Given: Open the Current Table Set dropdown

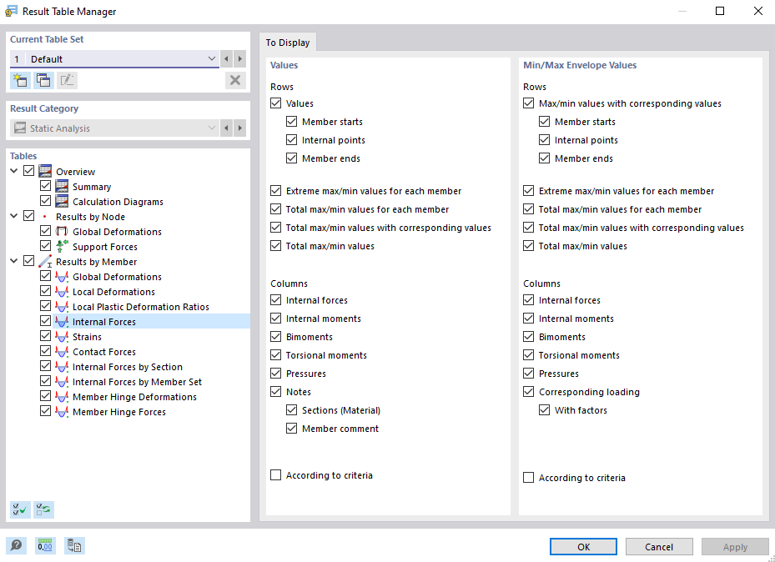Looking at the screenshot, I should tap(213, 58).
